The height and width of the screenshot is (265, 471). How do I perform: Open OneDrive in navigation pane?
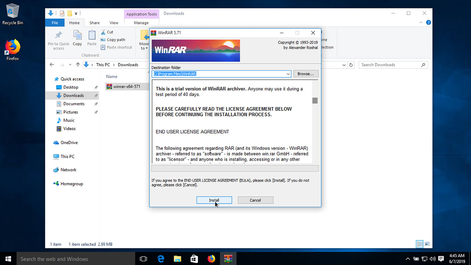coord(69,142)
